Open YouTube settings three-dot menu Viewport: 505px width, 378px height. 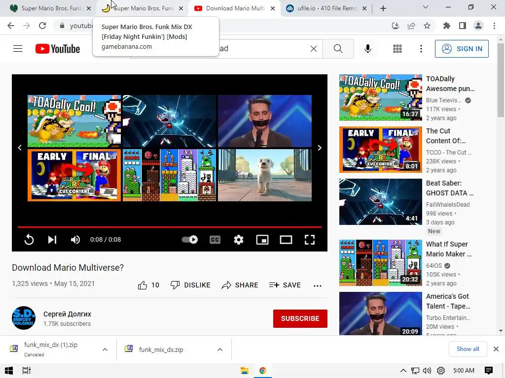421,49
